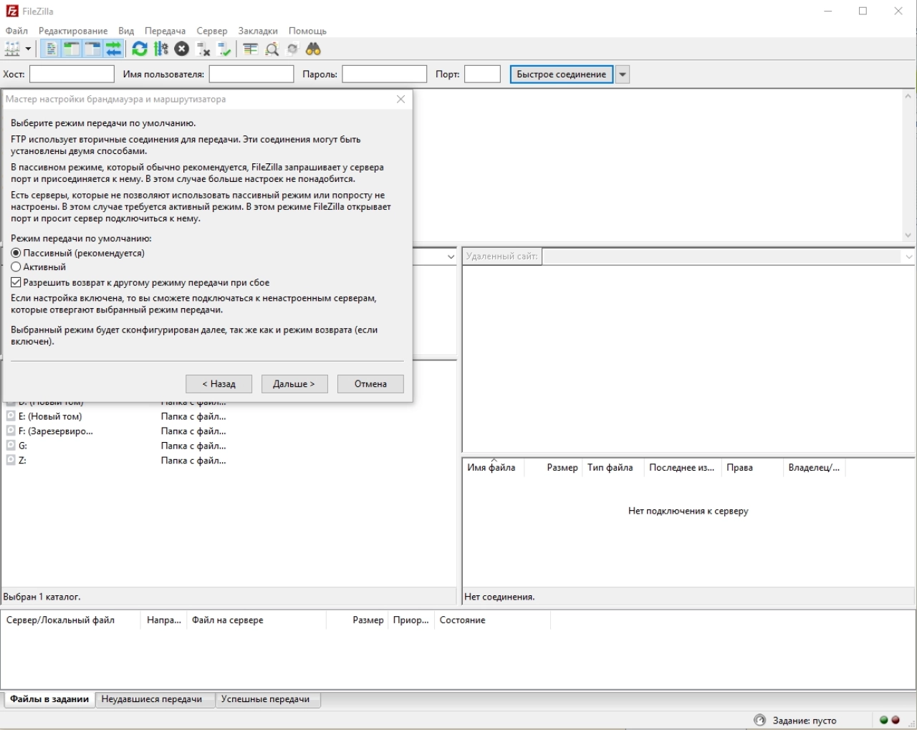Switch to the Файлы в задании tab
The height and width of the screenshot is (730, 917).
49,699
